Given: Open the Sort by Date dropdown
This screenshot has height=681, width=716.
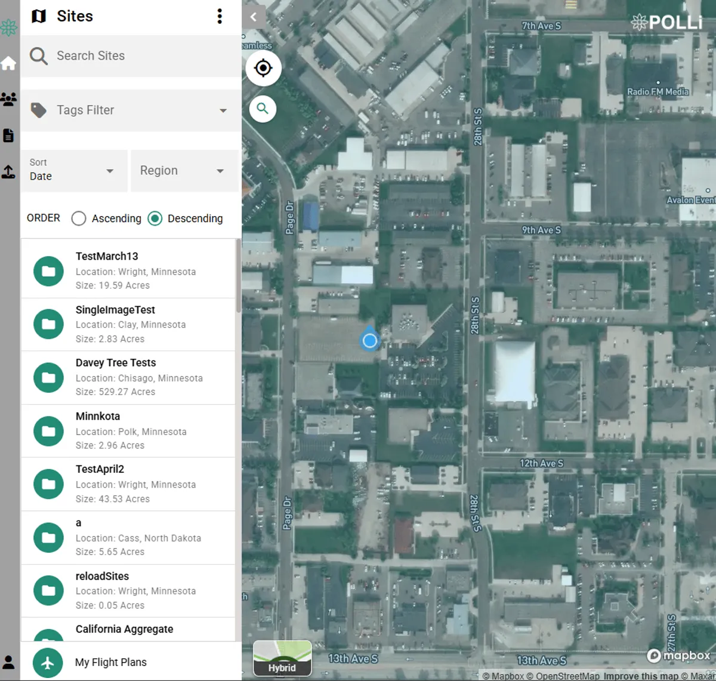Looking at the screenshot, I should pyautogui.click(x=74, y=171).
